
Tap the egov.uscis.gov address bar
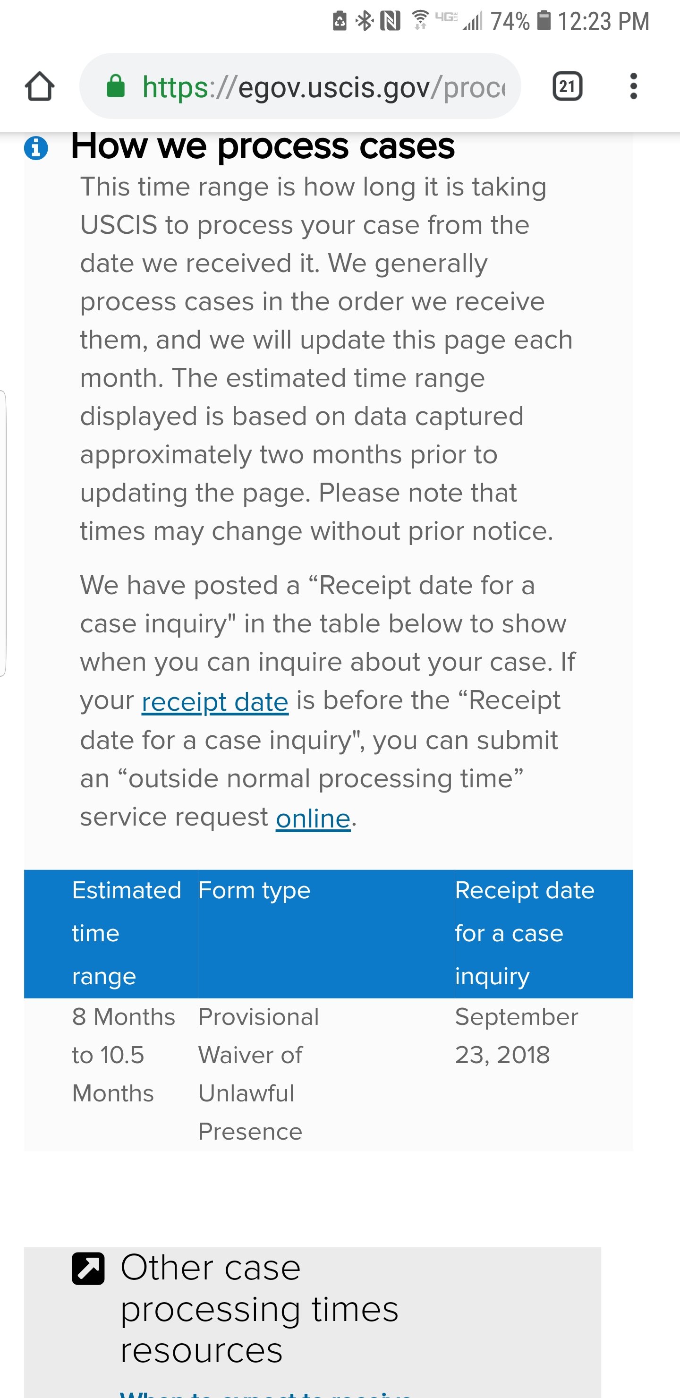point(300,86)
